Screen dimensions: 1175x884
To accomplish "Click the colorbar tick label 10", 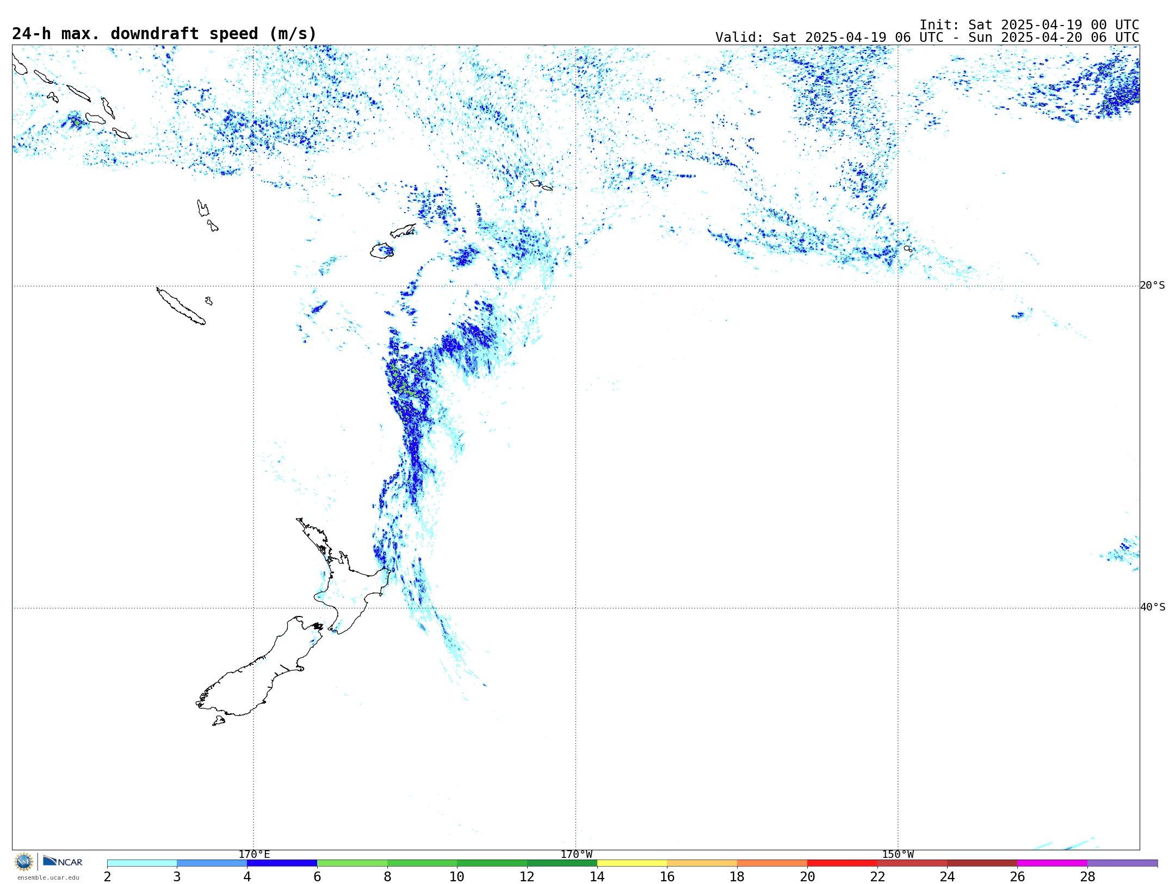I will pyautogui.click(x=457, y=876).
